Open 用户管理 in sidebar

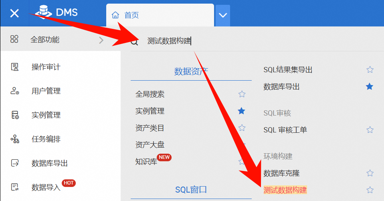pyautogui.click(x=46, y=91)
